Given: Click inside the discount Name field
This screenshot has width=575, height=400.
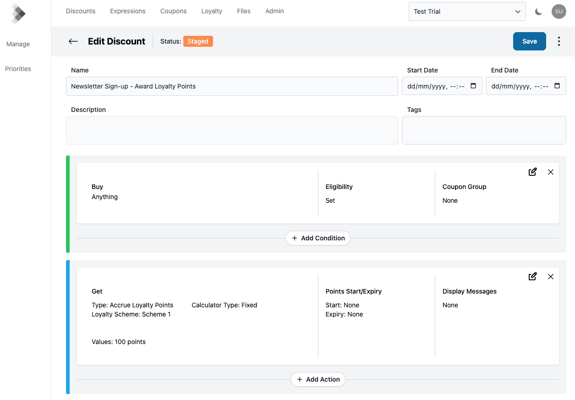Looking at the screenshot, I should pyautogui.click(x=231, y=86).
